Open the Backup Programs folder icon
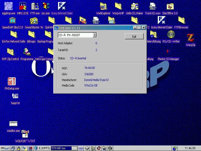The image size is (201, 151). (48, 34)
